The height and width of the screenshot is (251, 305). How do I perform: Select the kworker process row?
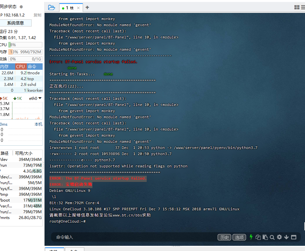[21, 90]
